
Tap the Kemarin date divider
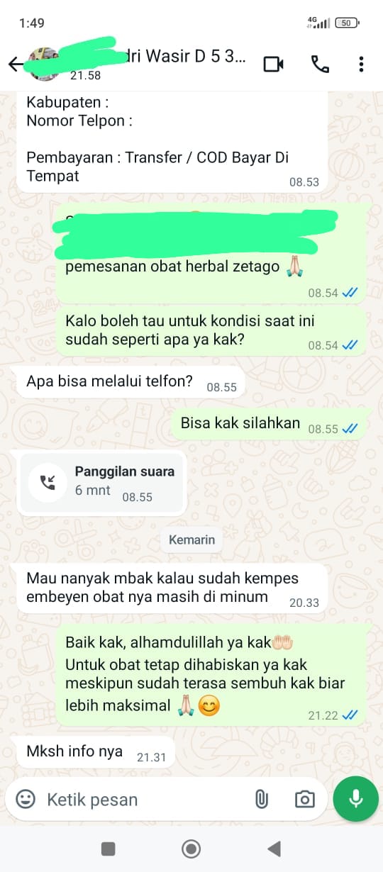point(191,540)
